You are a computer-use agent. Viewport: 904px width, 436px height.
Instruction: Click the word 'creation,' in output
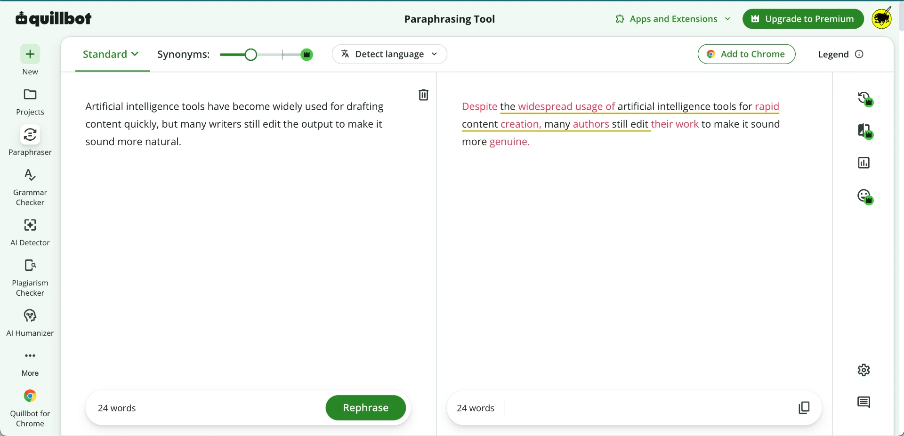521,124
